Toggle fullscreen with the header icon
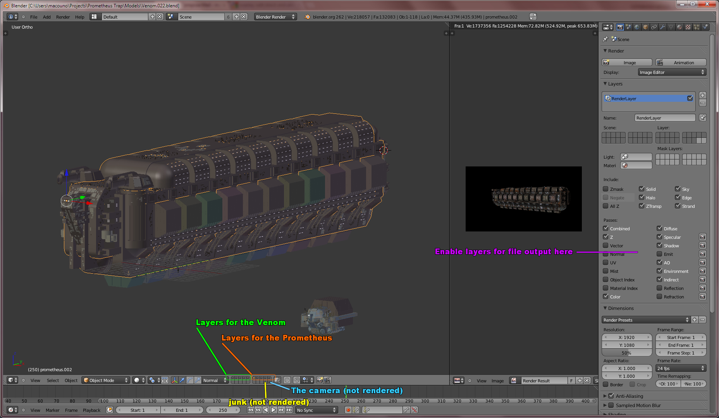Screen dimensions: 719x418 tap(533, 17)
